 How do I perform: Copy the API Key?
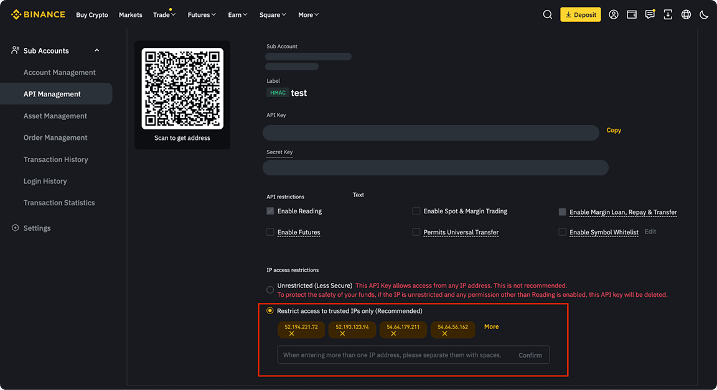614,130
